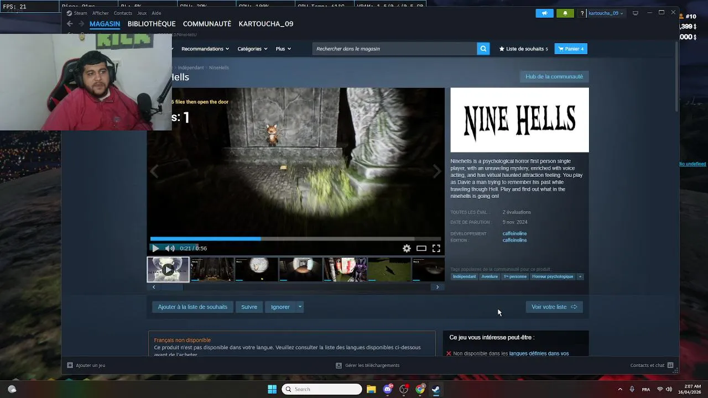Click the Indépendant tag
The image size is (708, 398).
(x=464, y=276)
